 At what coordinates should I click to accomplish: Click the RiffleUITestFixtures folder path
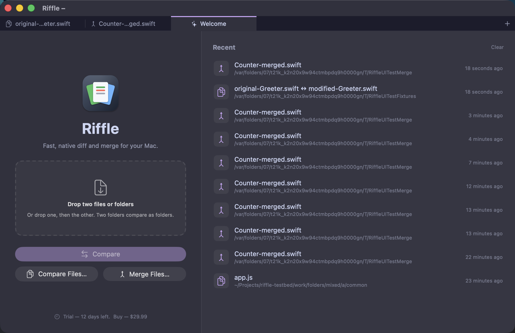pyautogui.click(x=325, y=96)
